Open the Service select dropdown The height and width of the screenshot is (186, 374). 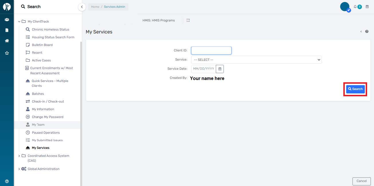click(256, 60)
